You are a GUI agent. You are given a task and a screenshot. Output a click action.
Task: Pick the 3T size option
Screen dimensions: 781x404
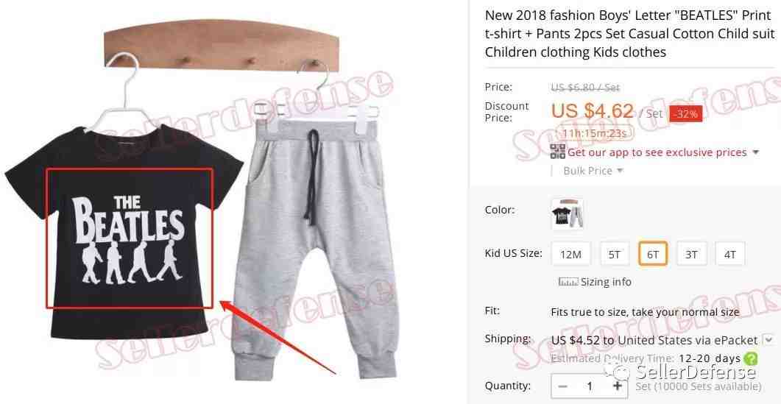pyautogui.click(x=691, y=255)
